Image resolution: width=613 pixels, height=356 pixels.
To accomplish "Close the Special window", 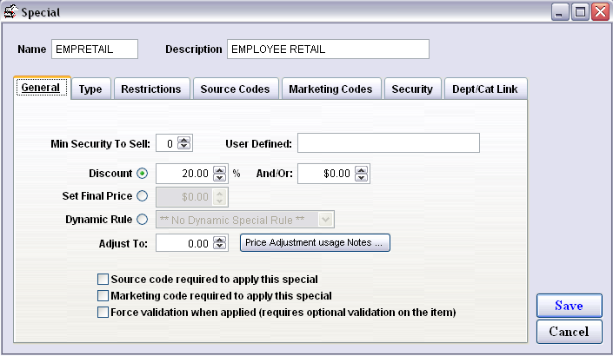I will pos(600,11).
